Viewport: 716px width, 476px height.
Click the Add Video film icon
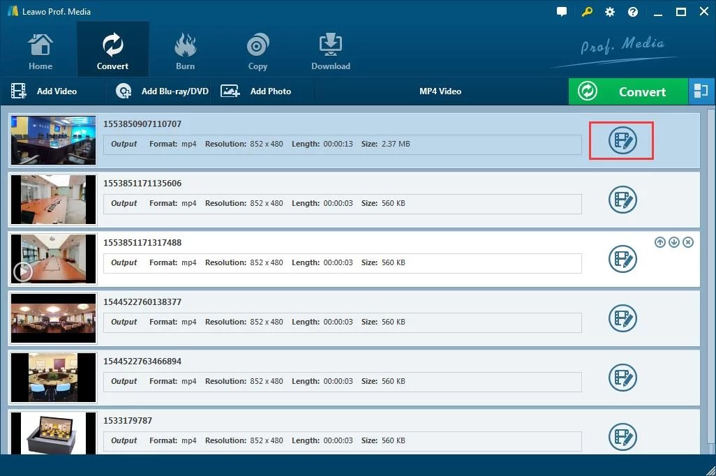point(18,91)
